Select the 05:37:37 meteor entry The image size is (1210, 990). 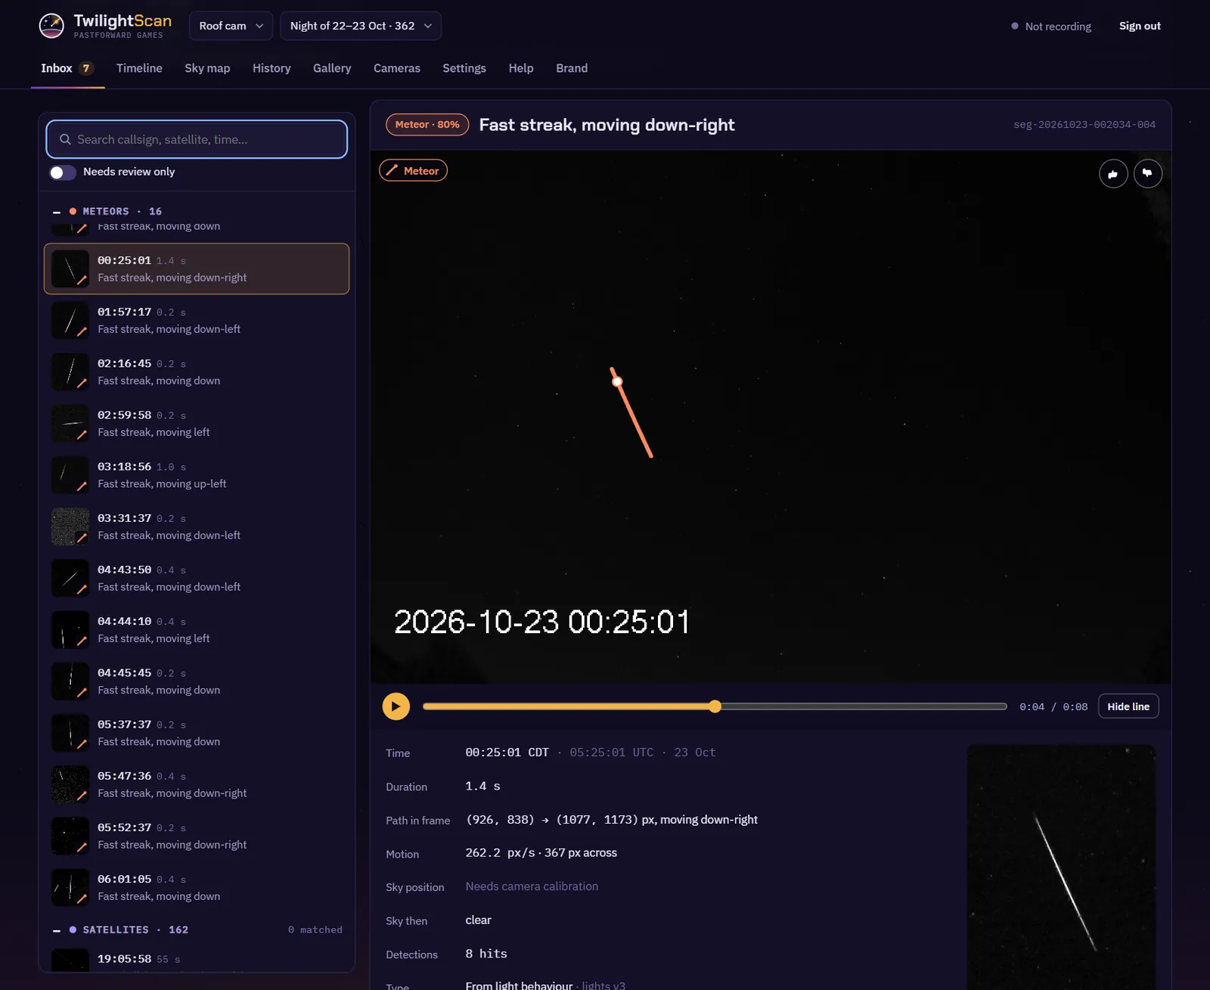(x=197, y=733)
